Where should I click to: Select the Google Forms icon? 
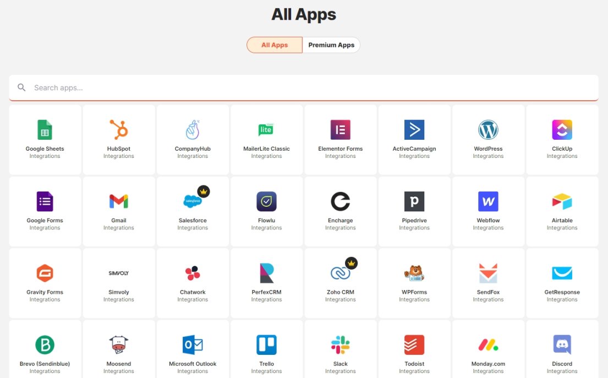coord(45,201)
